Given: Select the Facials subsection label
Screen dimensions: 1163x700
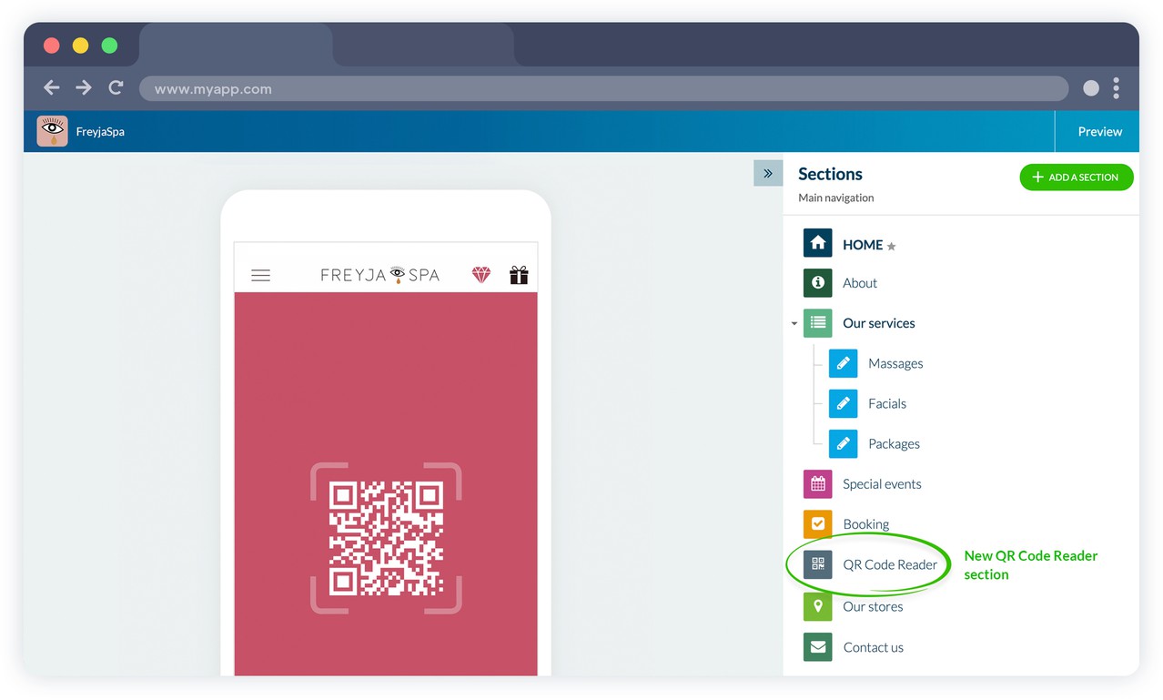Looking at the screenshot, I should click(x=887, y=403).
